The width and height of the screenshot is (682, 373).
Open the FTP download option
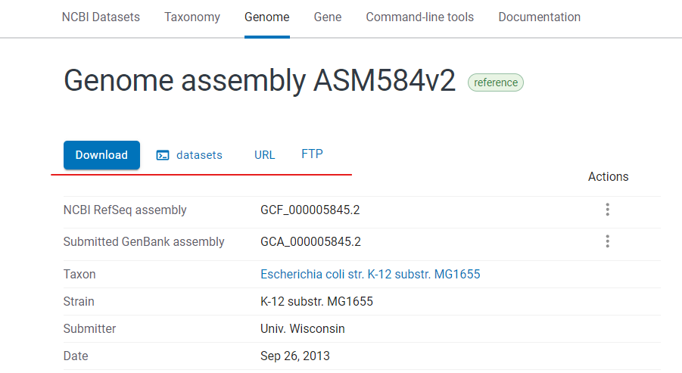pyautogui.click(x=313, y=154)
